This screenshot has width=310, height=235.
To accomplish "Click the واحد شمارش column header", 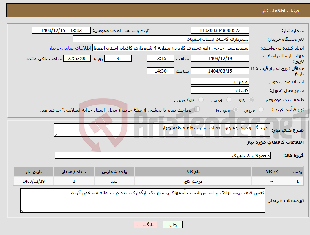I will tap(114, 172).
